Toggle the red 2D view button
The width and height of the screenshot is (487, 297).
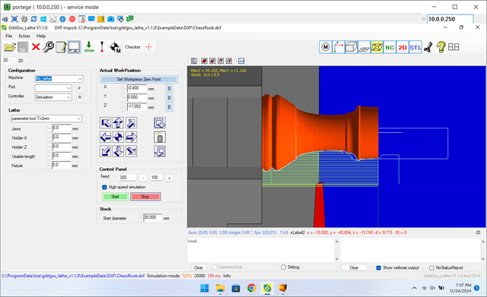pos(403,47)
